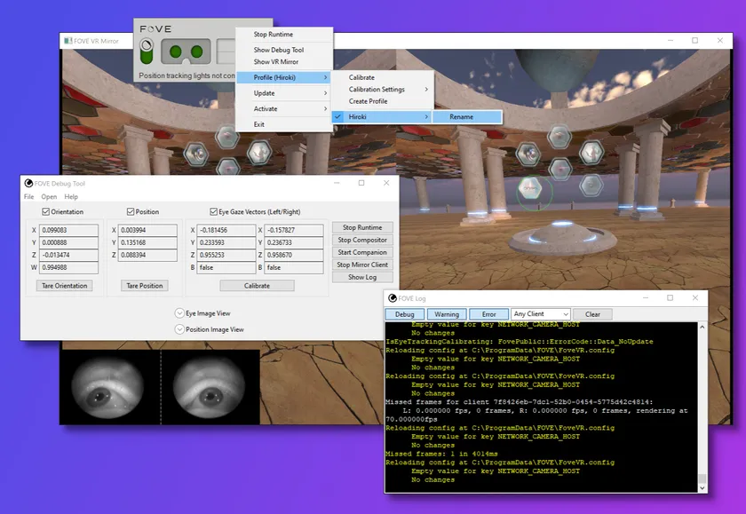Click the left eye camera image

(x=108, y=387)
